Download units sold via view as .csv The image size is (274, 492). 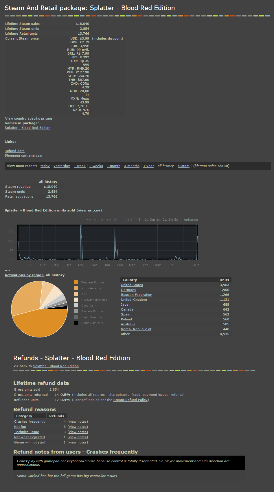(89, 210)
